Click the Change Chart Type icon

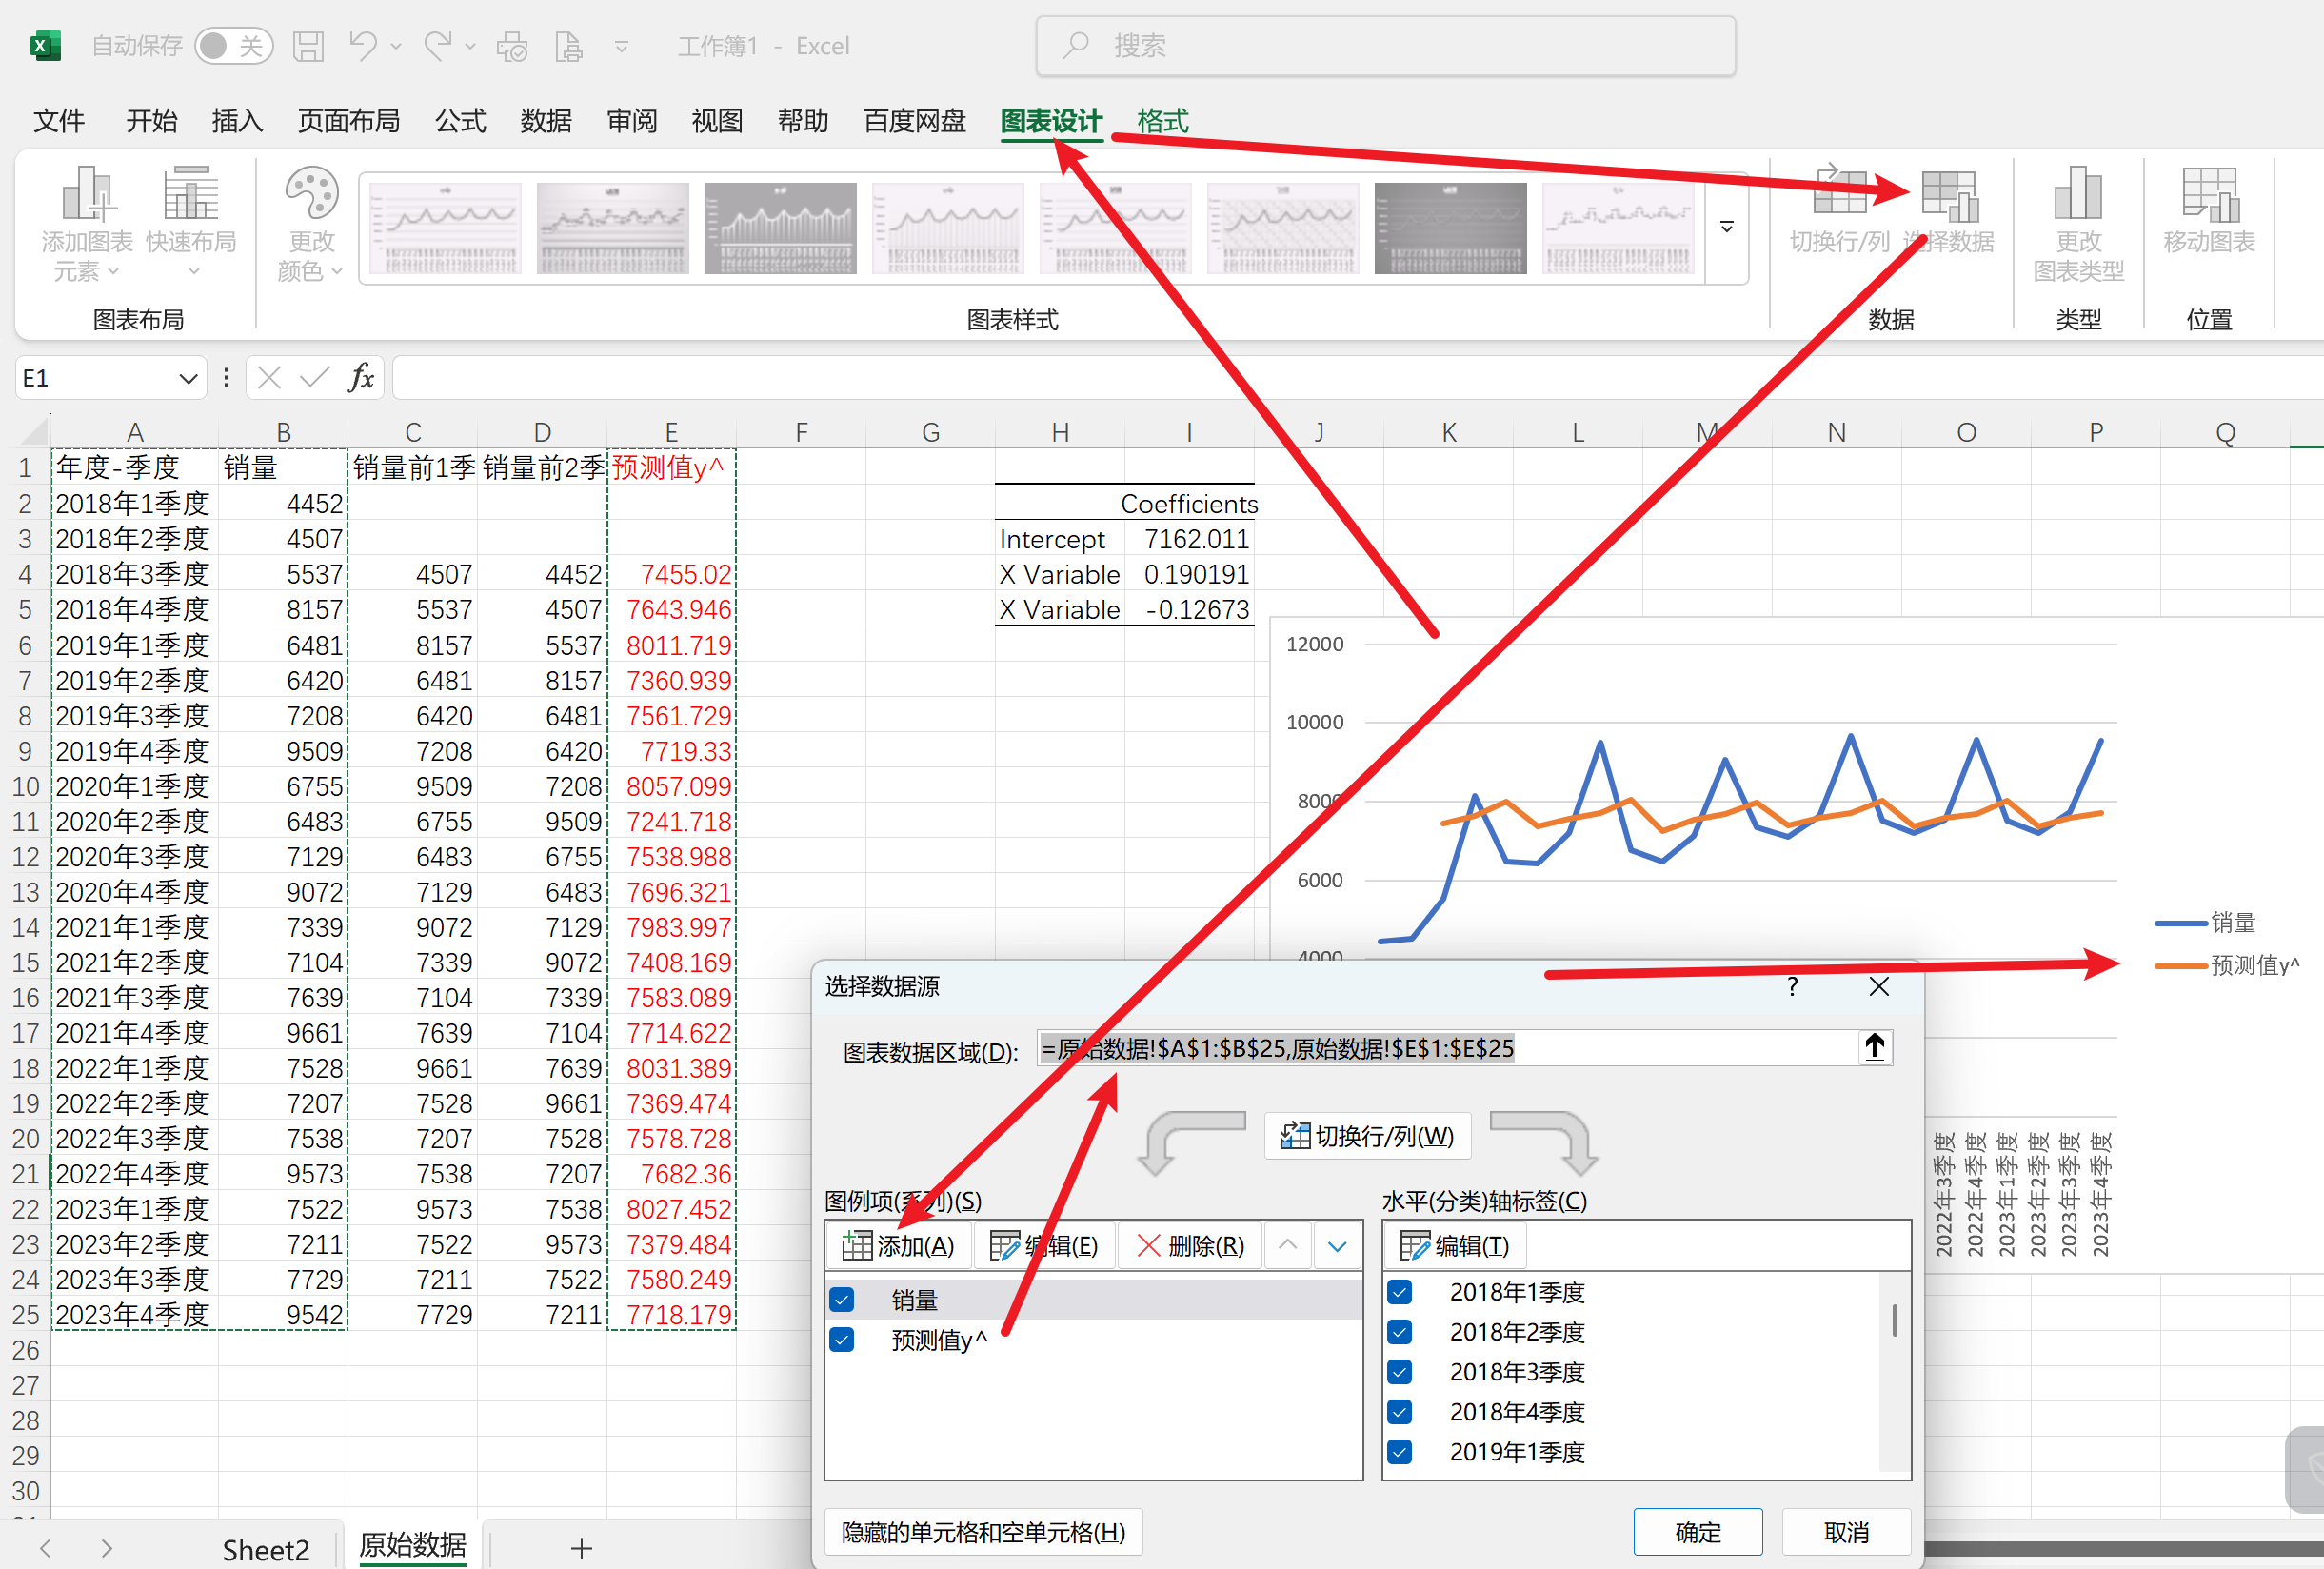click(x=2077, y=195)
